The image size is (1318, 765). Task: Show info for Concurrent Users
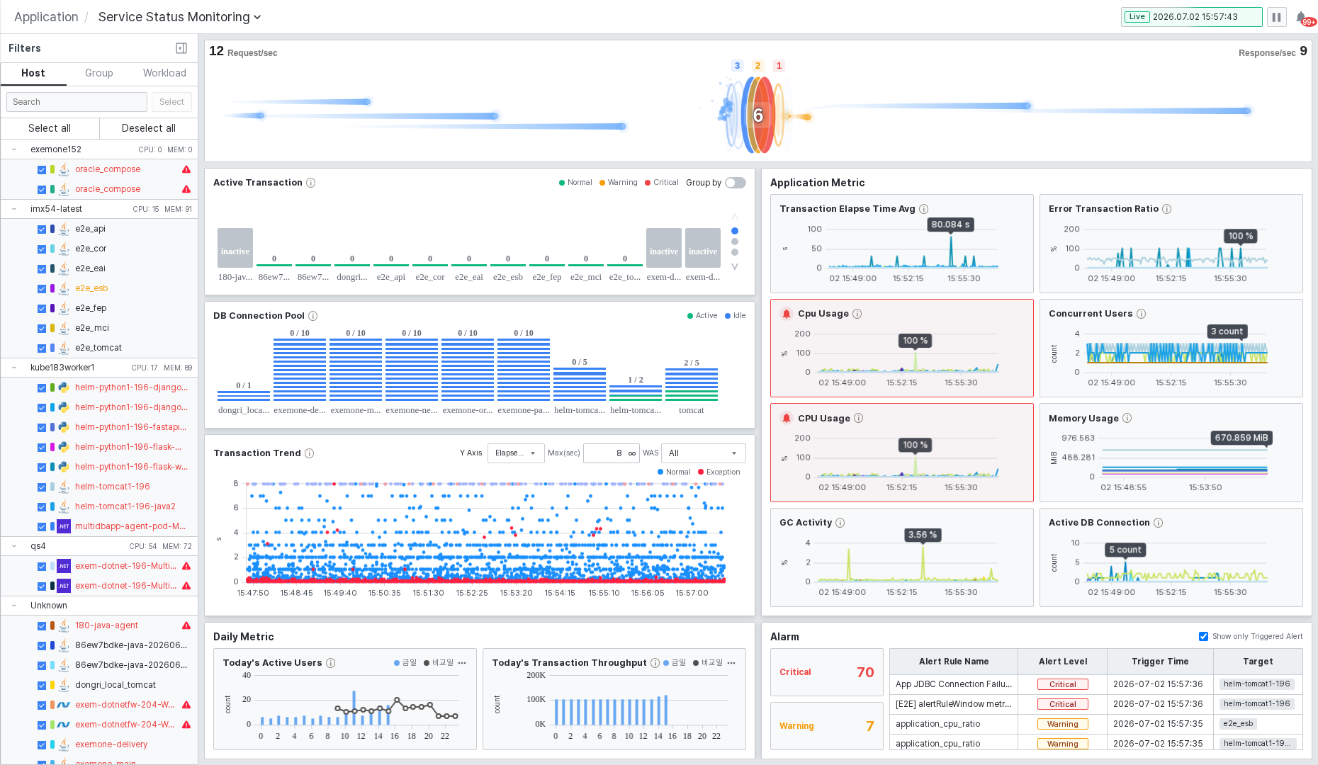point(1142,314)
